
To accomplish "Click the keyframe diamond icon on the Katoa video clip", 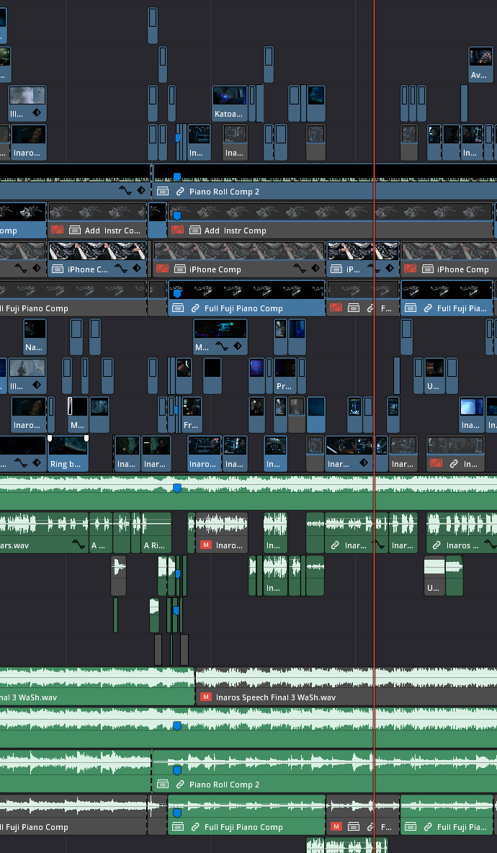I will pyautogui.click(x=238, y=114).
